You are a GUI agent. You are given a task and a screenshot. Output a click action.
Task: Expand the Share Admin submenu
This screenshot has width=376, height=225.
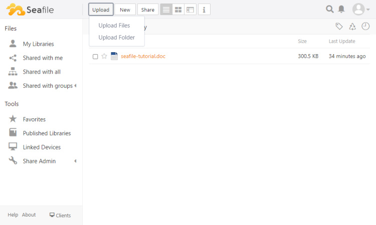tap(75, 161)
